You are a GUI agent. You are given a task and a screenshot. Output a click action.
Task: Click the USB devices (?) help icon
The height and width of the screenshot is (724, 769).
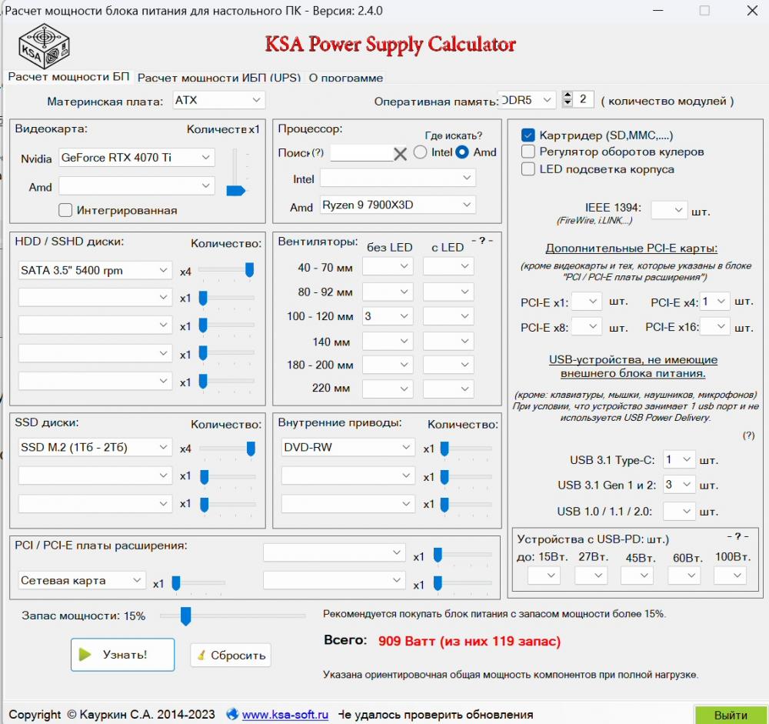tap(748, 435)
